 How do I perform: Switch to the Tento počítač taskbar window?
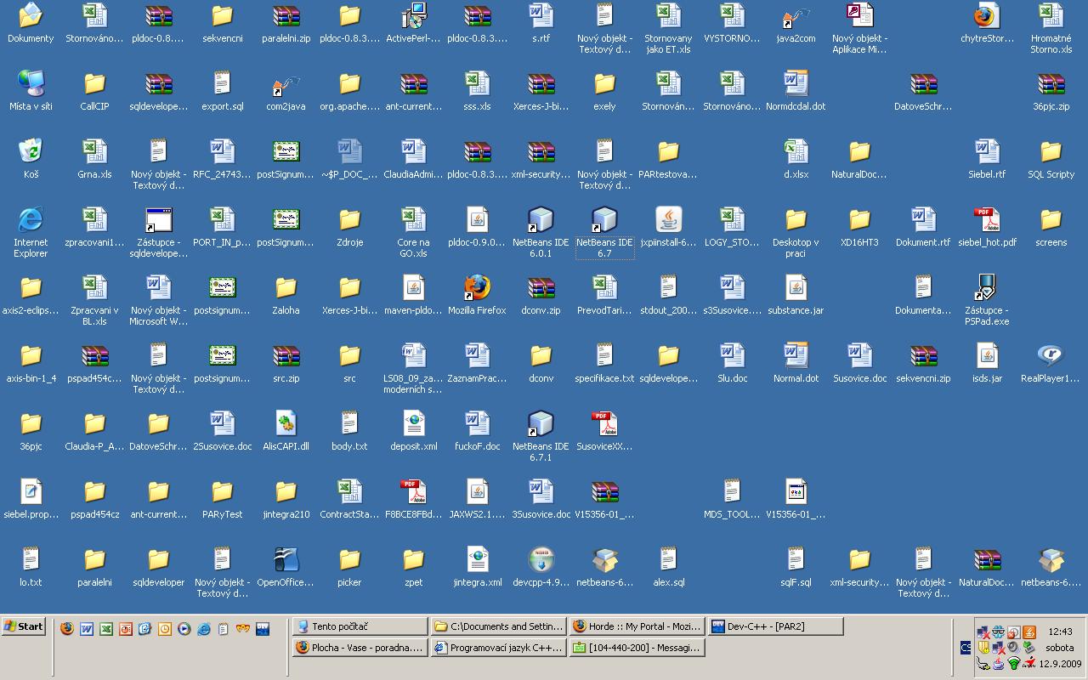(x=359, y=626)
